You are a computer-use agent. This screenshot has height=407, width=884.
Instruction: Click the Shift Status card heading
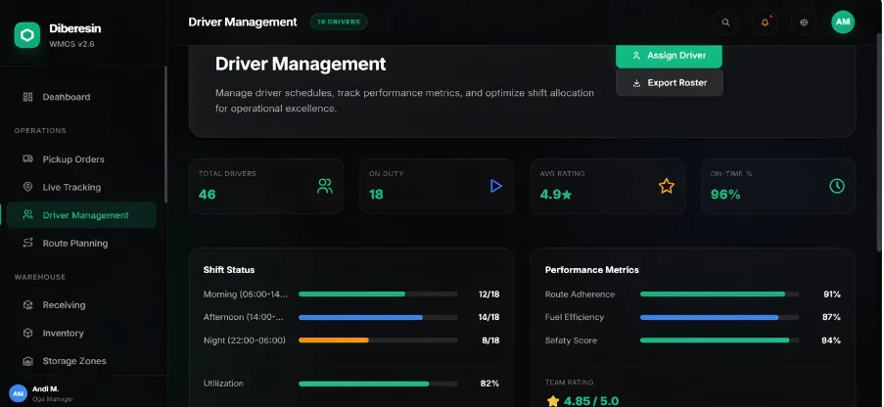[229, 270]
